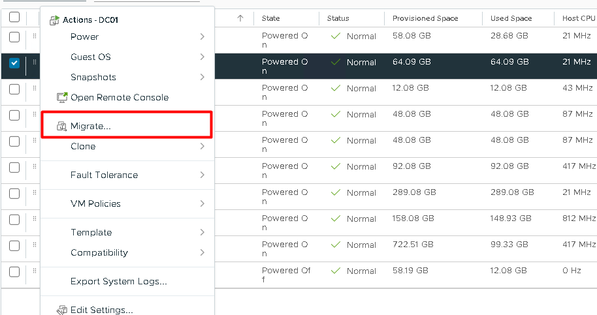Click the Edit Settings icon
Screen dimensions: 597x315
[x=62, y=310]
